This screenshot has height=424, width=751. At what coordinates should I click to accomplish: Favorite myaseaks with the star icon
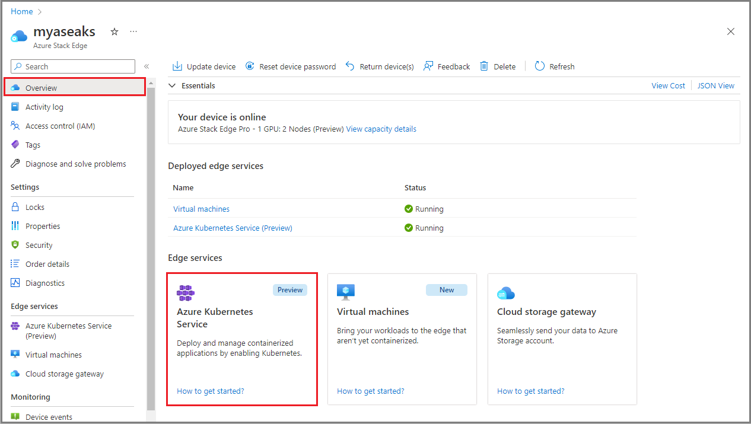click(x=114, y=31)
